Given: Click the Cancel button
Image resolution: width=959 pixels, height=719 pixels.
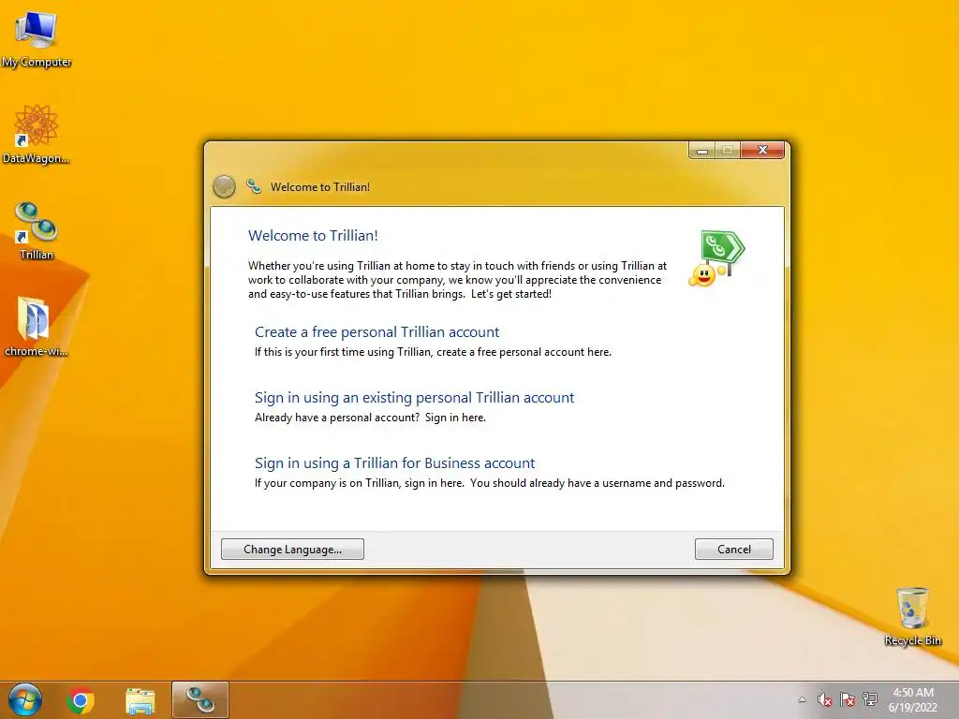Looking at the screenshot, I should click(734, 549).
